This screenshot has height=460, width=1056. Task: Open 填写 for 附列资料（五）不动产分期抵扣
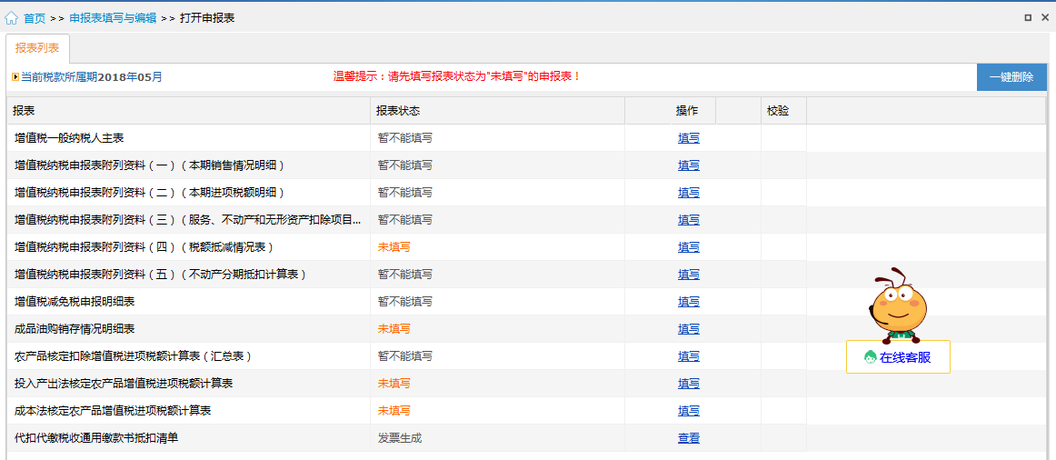688,275
